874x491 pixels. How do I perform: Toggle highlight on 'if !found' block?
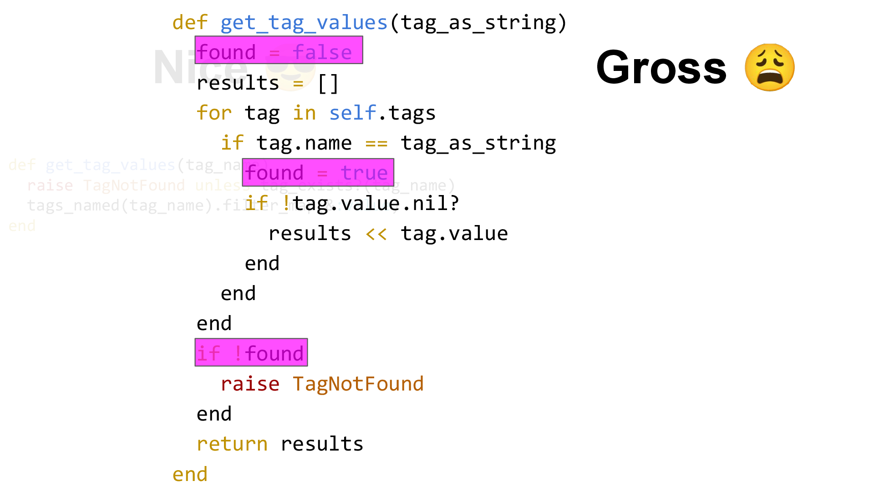tap(250, 353)
